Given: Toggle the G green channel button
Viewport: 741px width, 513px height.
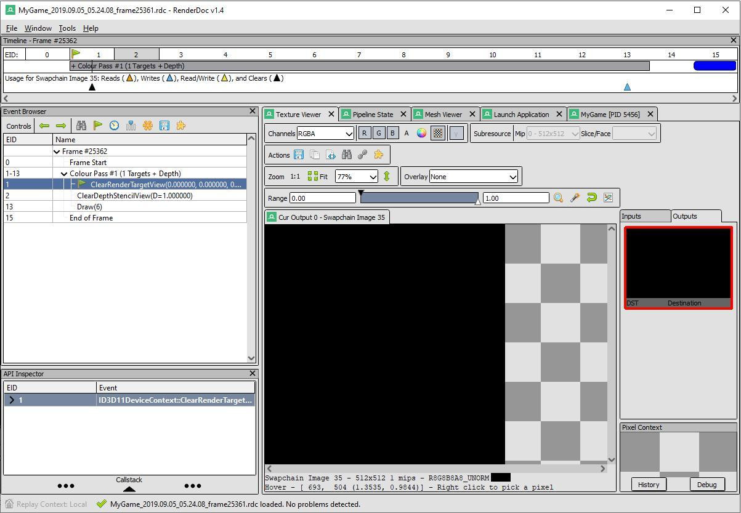Looking at the screenshot, I should [379, 133].
